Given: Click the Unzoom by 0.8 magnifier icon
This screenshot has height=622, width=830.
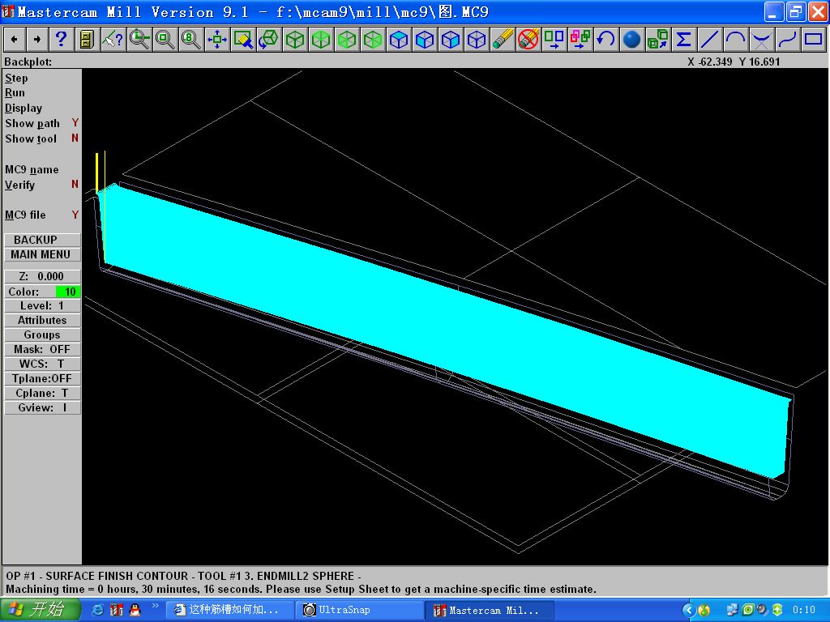Looking at the screenshot, I should (190, 39).
